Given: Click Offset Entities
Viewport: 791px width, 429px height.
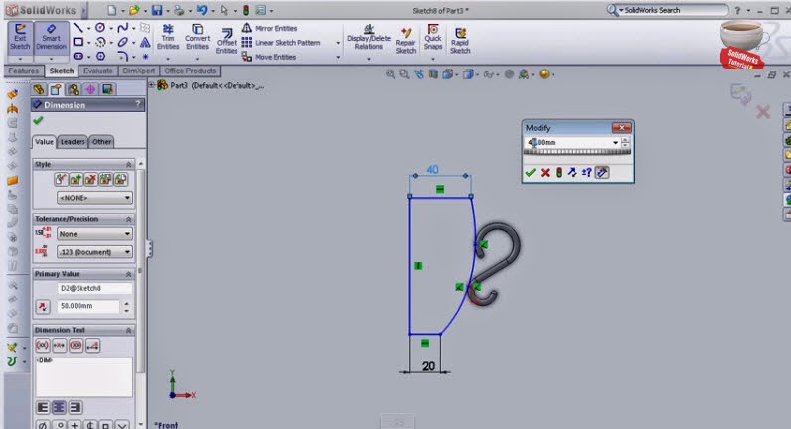Looking at the screenshot, I should [226, 41].
